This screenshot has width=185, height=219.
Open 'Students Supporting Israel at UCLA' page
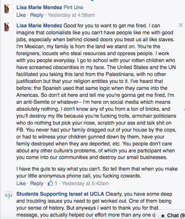pos(60,194)
